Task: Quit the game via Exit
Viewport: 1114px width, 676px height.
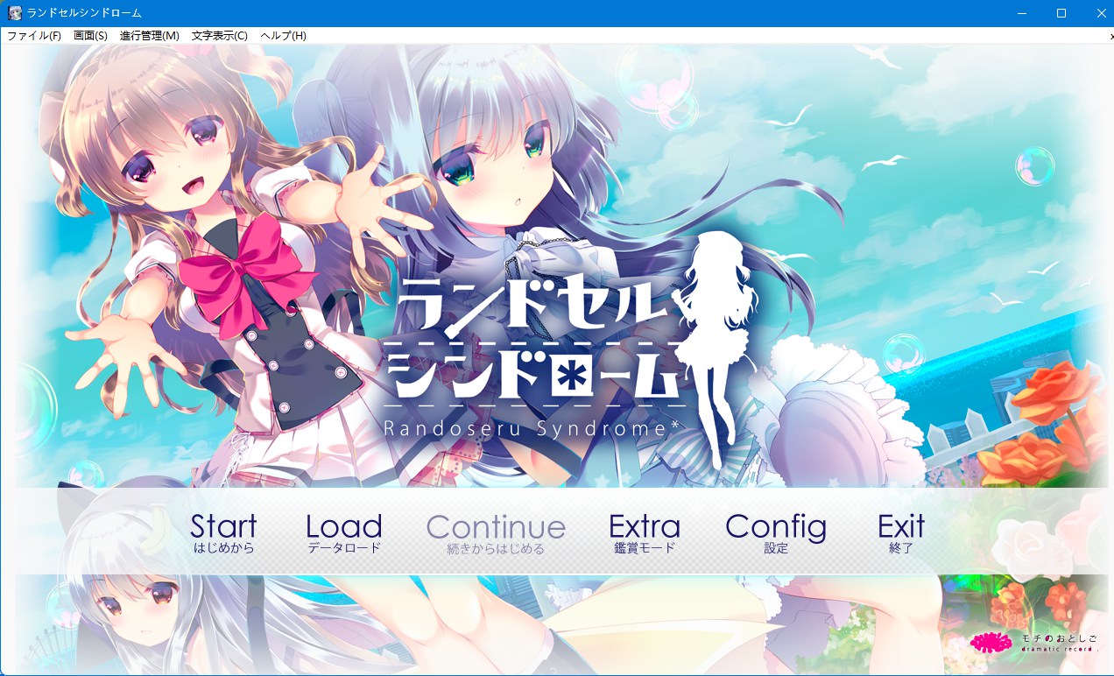Action: (901, 532)
